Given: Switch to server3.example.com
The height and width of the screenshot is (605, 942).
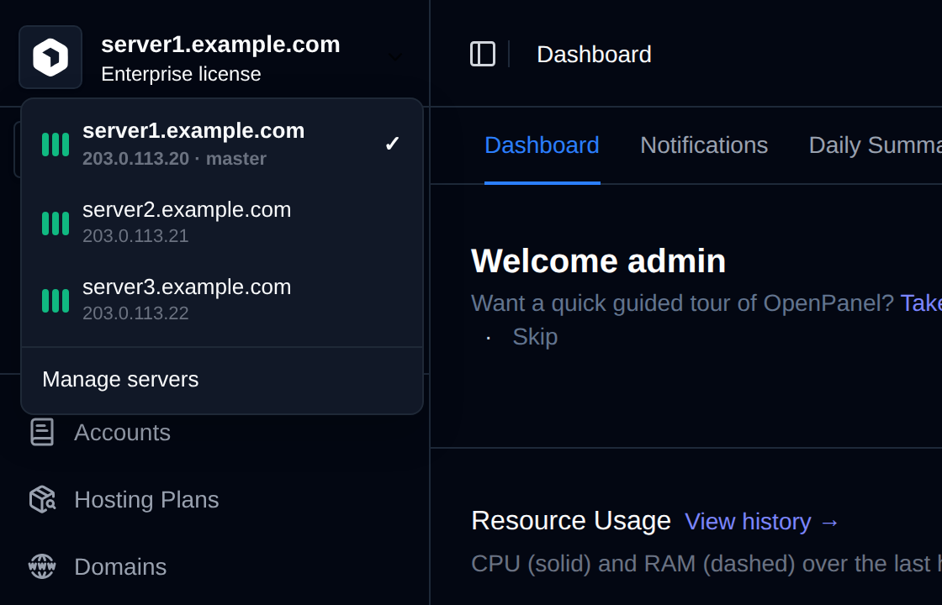Looking at the screenshot, I should [x=222, y=299].
